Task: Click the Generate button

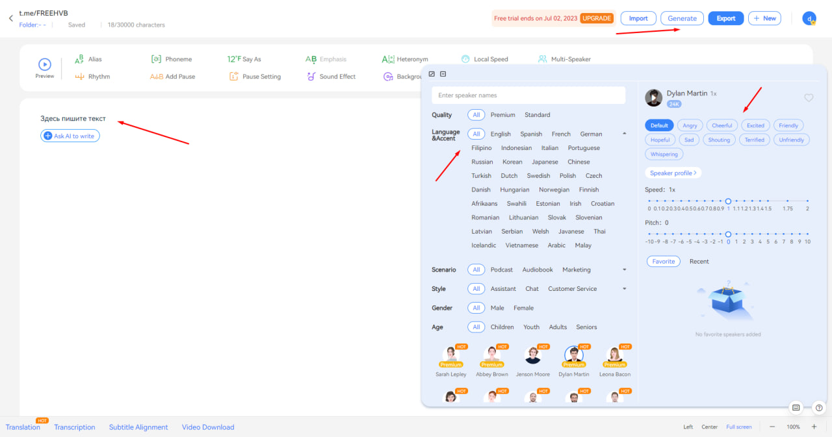Action: (682, 18)
